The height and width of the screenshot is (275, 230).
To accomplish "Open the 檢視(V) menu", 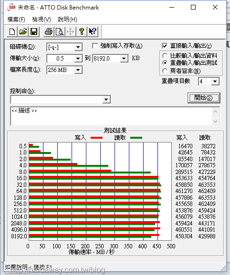I will pos(42,19).
